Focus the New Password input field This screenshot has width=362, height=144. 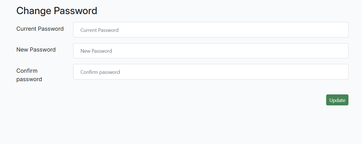(x=211, y=51)
